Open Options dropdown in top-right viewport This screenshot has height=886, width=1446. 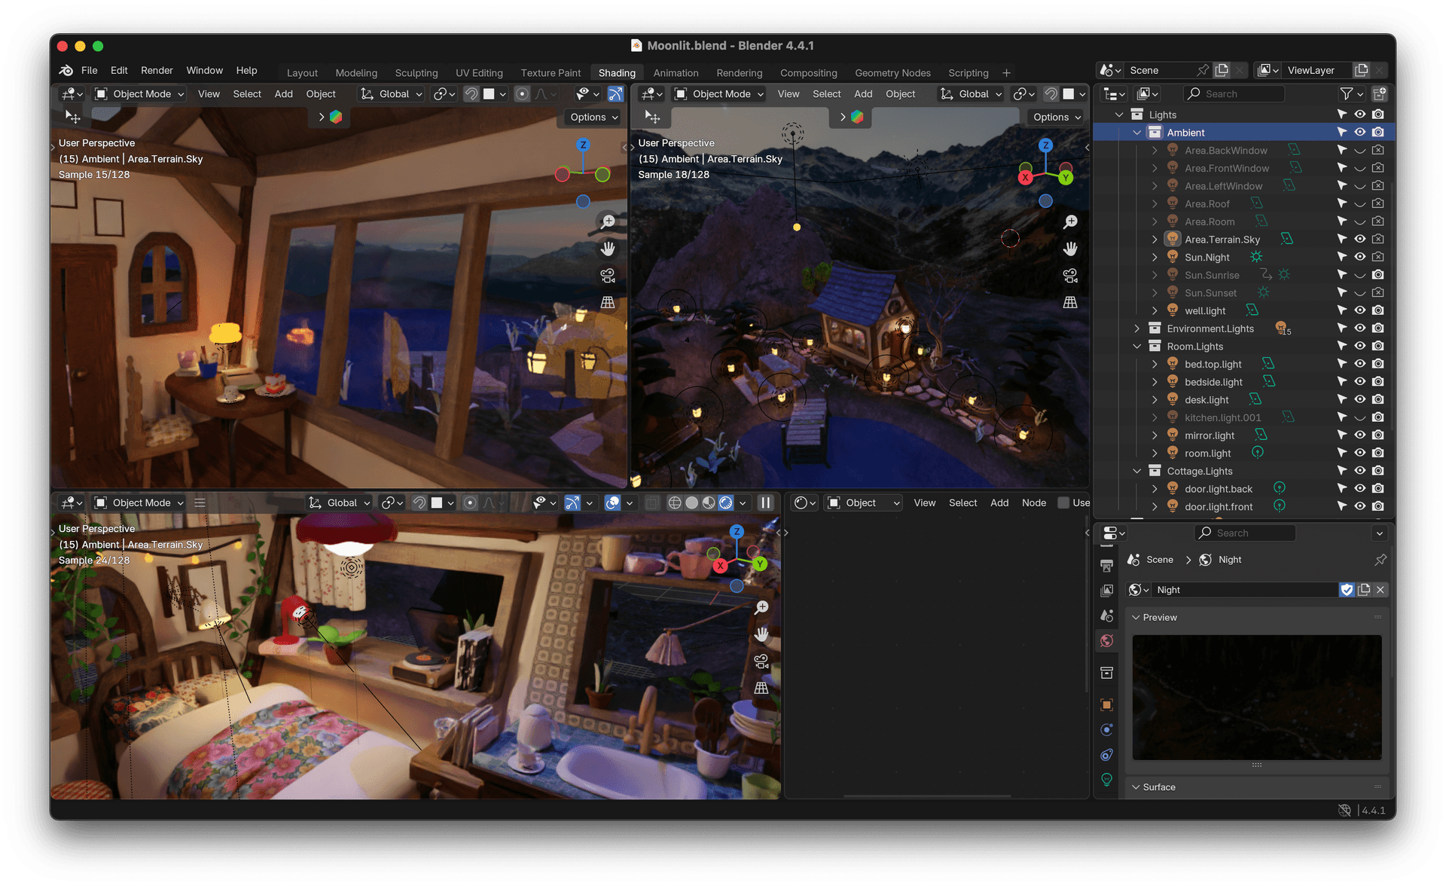[x=1057, y=117]
